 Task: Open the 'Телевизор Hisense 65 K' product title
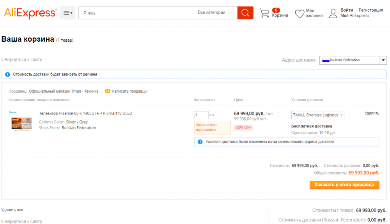tap(85, 113)
